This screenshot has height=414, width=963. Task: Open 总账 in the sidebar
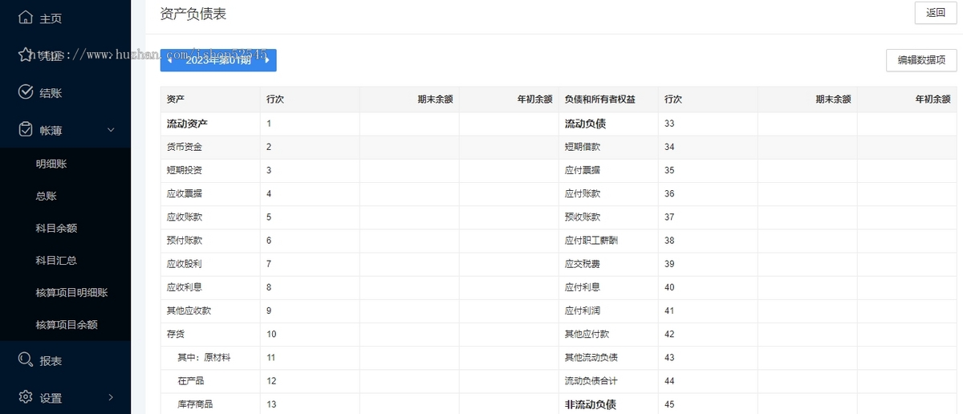pos(47,196)
